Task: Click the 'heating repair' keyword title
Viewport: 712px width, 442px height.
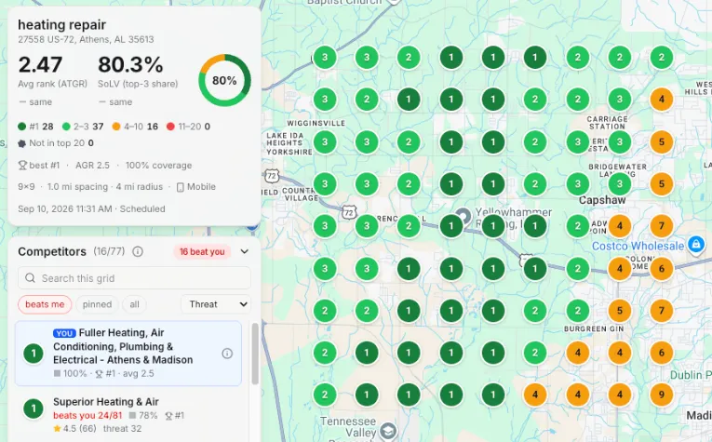Action: click(61, 24)
